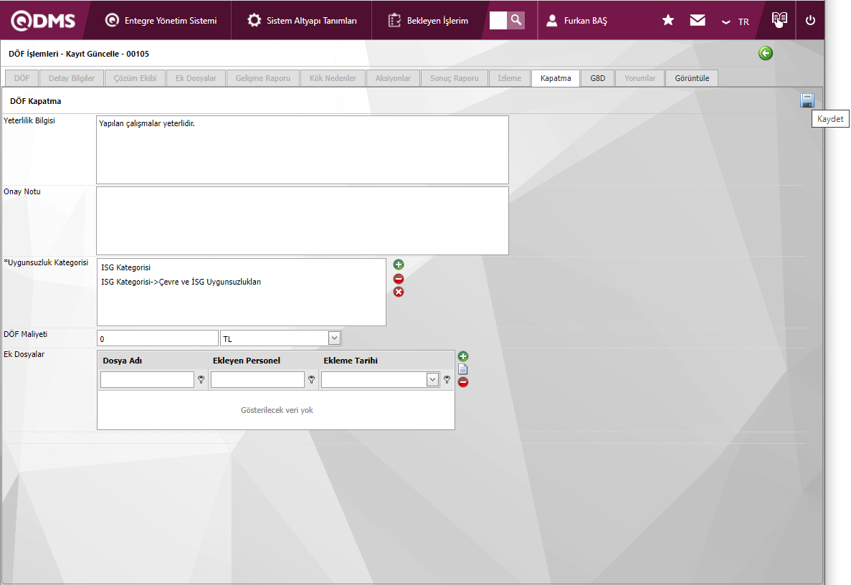The height and width of the screenshot is (585, 851).
Task: Open the Ekleme Tarihi date dropdown
Action: point(432,379)
